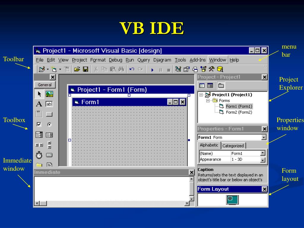Viewport: 304px width, 228px height.
Task: Click the Form Layout Window toolbar icon
Action: point(195,69)
